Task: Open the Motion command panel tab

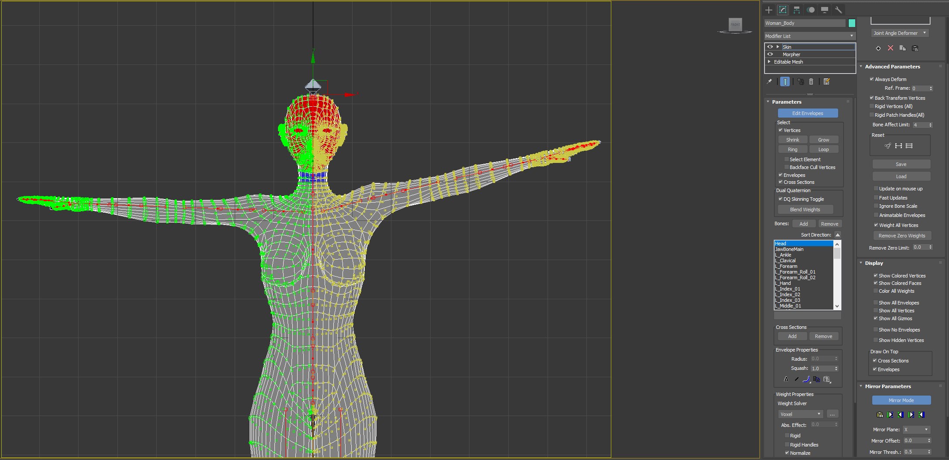Action: pyautogui.click(x=811, y=10)
